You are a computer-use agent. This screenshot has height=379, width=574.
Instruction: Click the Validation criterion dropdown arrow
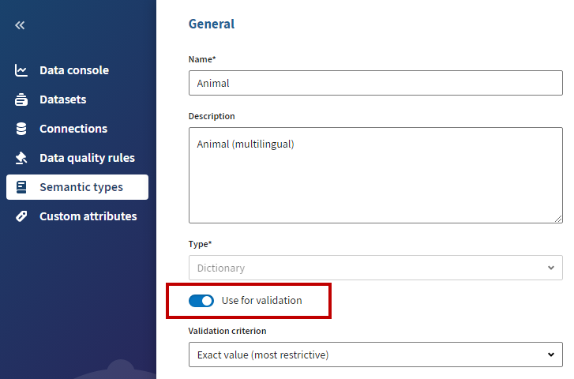[x=550, y=355]
